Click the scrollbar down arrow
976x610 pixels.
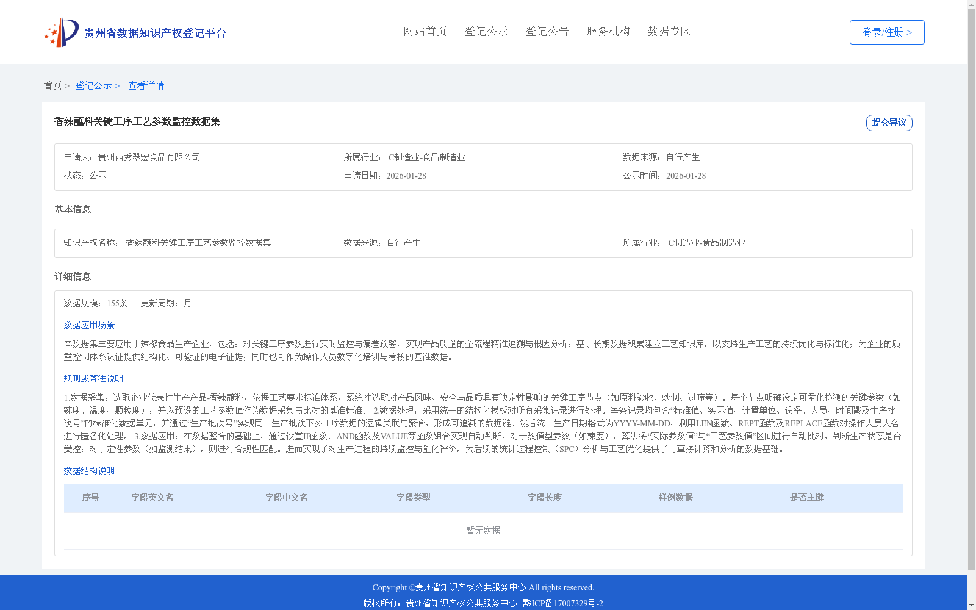[971, 605]
